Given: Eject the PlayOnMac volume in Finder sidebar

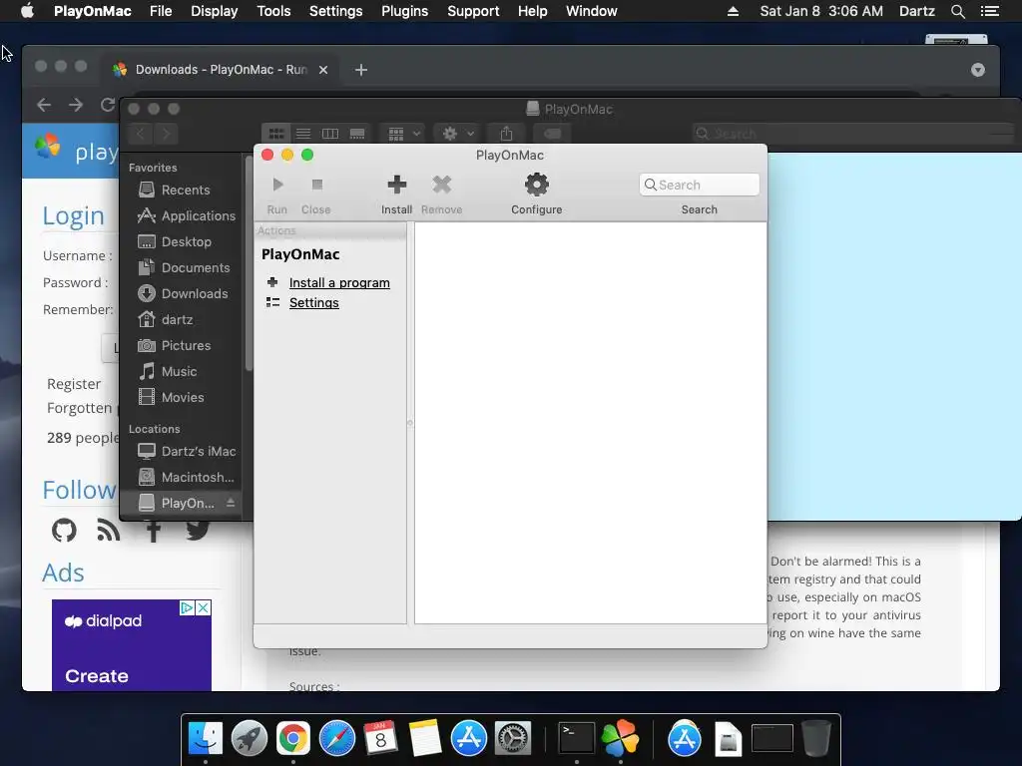Looking at the screenshot, I should [231, 503].
